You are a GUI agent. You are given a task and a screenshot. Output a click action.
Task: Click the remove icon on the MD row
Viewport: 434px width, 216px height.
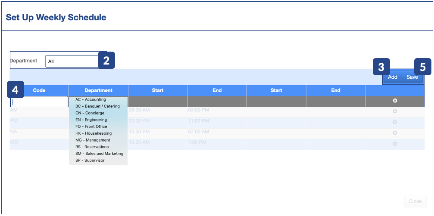395,144
